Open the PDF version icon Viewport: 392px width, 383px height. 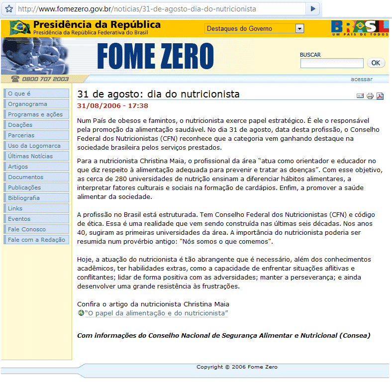380,96
